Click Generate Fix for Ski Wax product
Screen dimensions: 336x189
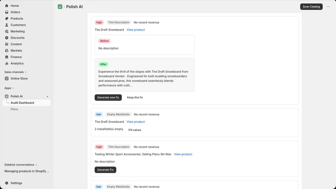105,170
